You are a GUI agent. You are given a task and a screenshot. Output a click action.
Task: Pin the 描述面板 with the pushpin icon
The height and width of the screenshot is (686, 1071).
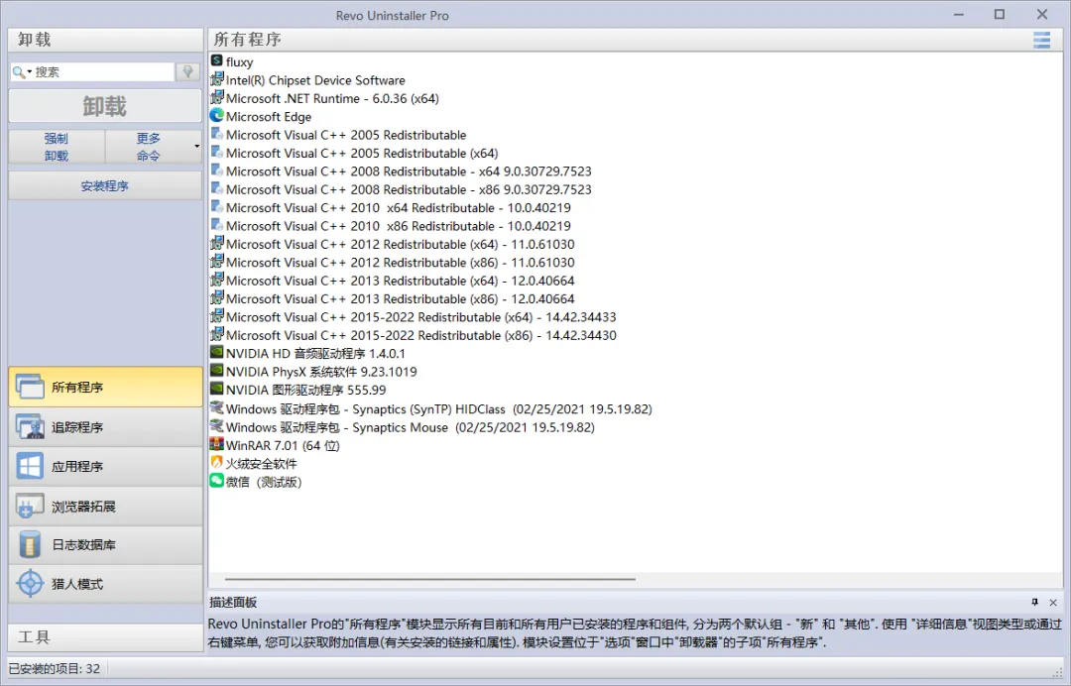coord(1034,602)
